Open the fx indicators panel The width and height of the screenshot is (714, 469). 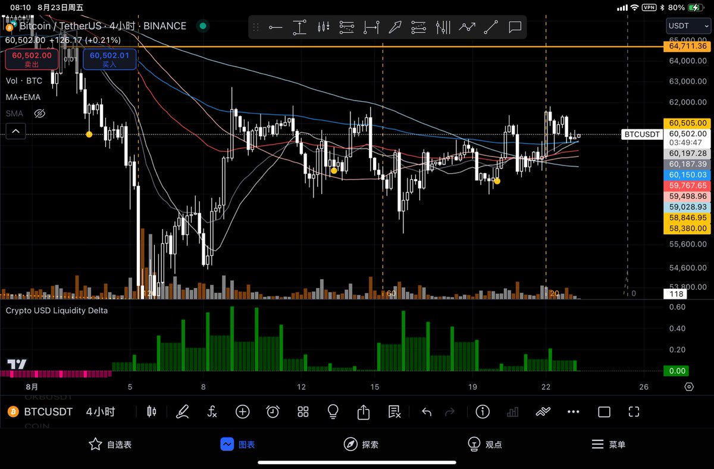point(212,412)
